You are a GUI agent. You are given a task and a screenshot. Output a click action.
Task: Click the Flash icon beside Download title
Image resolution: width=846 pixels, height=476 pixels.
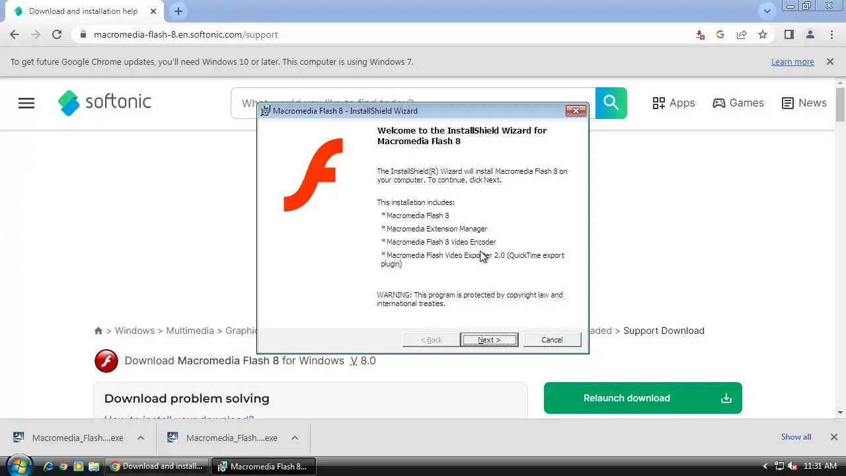106,361
